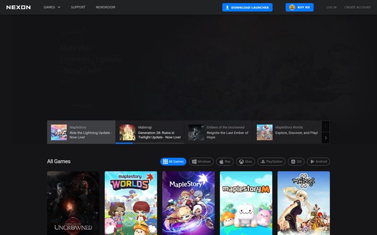This screenshot has height=235, width=377.
Task: Click the All Games heading
Action: click(x=59, y=161)
